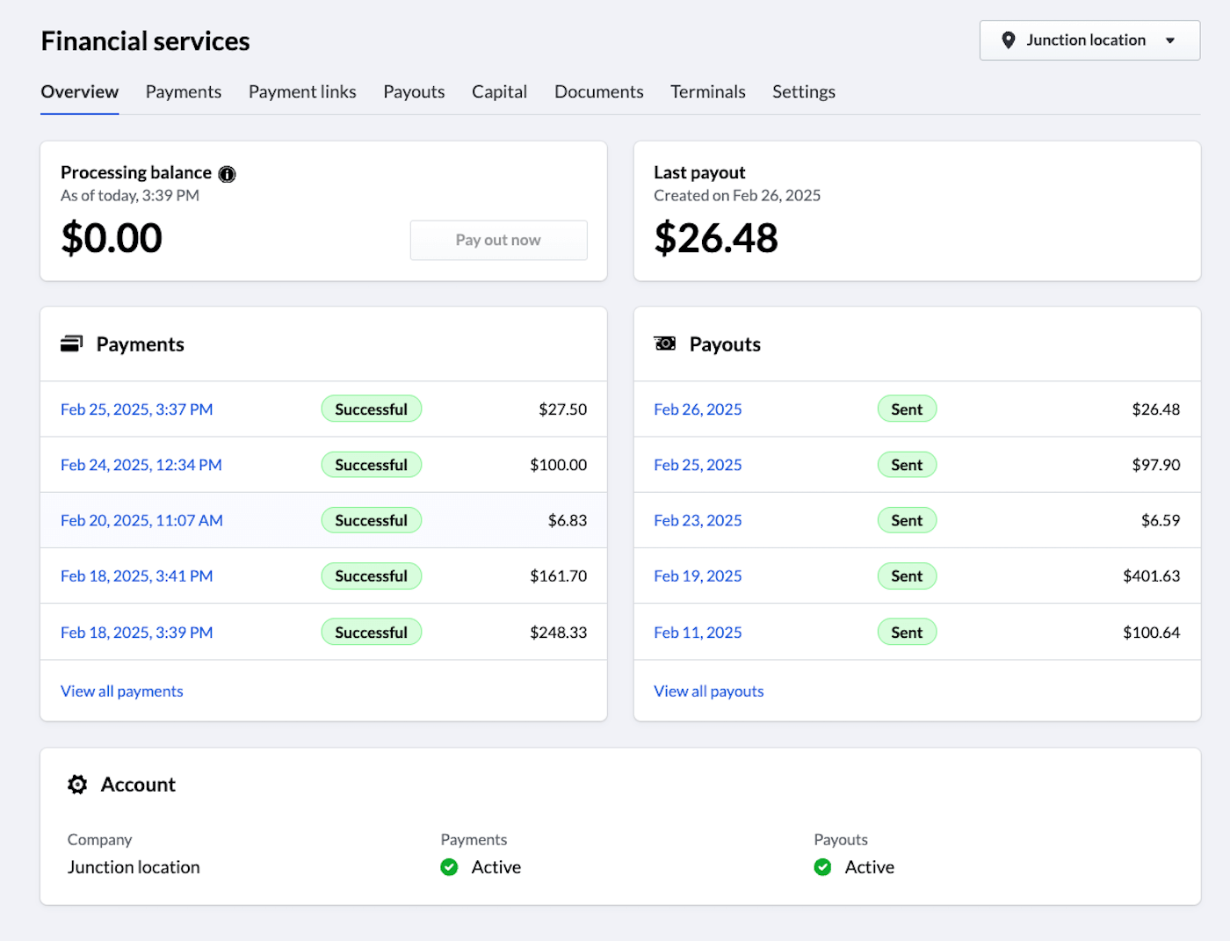The width and height of the screenshot is (1230, 941).
Task: Click the Processing balance info icon
Action: [x=227, y=174]
